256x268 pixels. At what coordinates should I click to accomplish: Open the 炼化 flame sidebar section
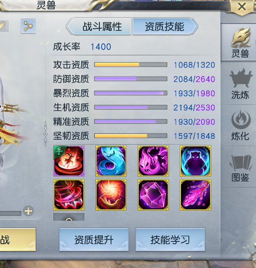[240, 125]
